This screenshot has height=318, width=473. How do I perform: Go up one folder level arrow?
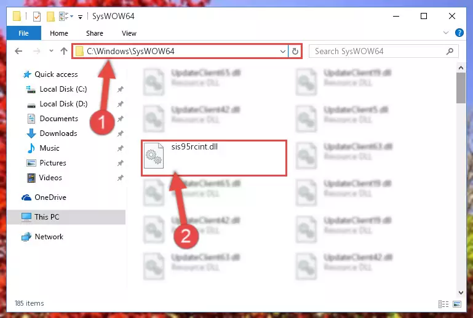pos(63,51)
